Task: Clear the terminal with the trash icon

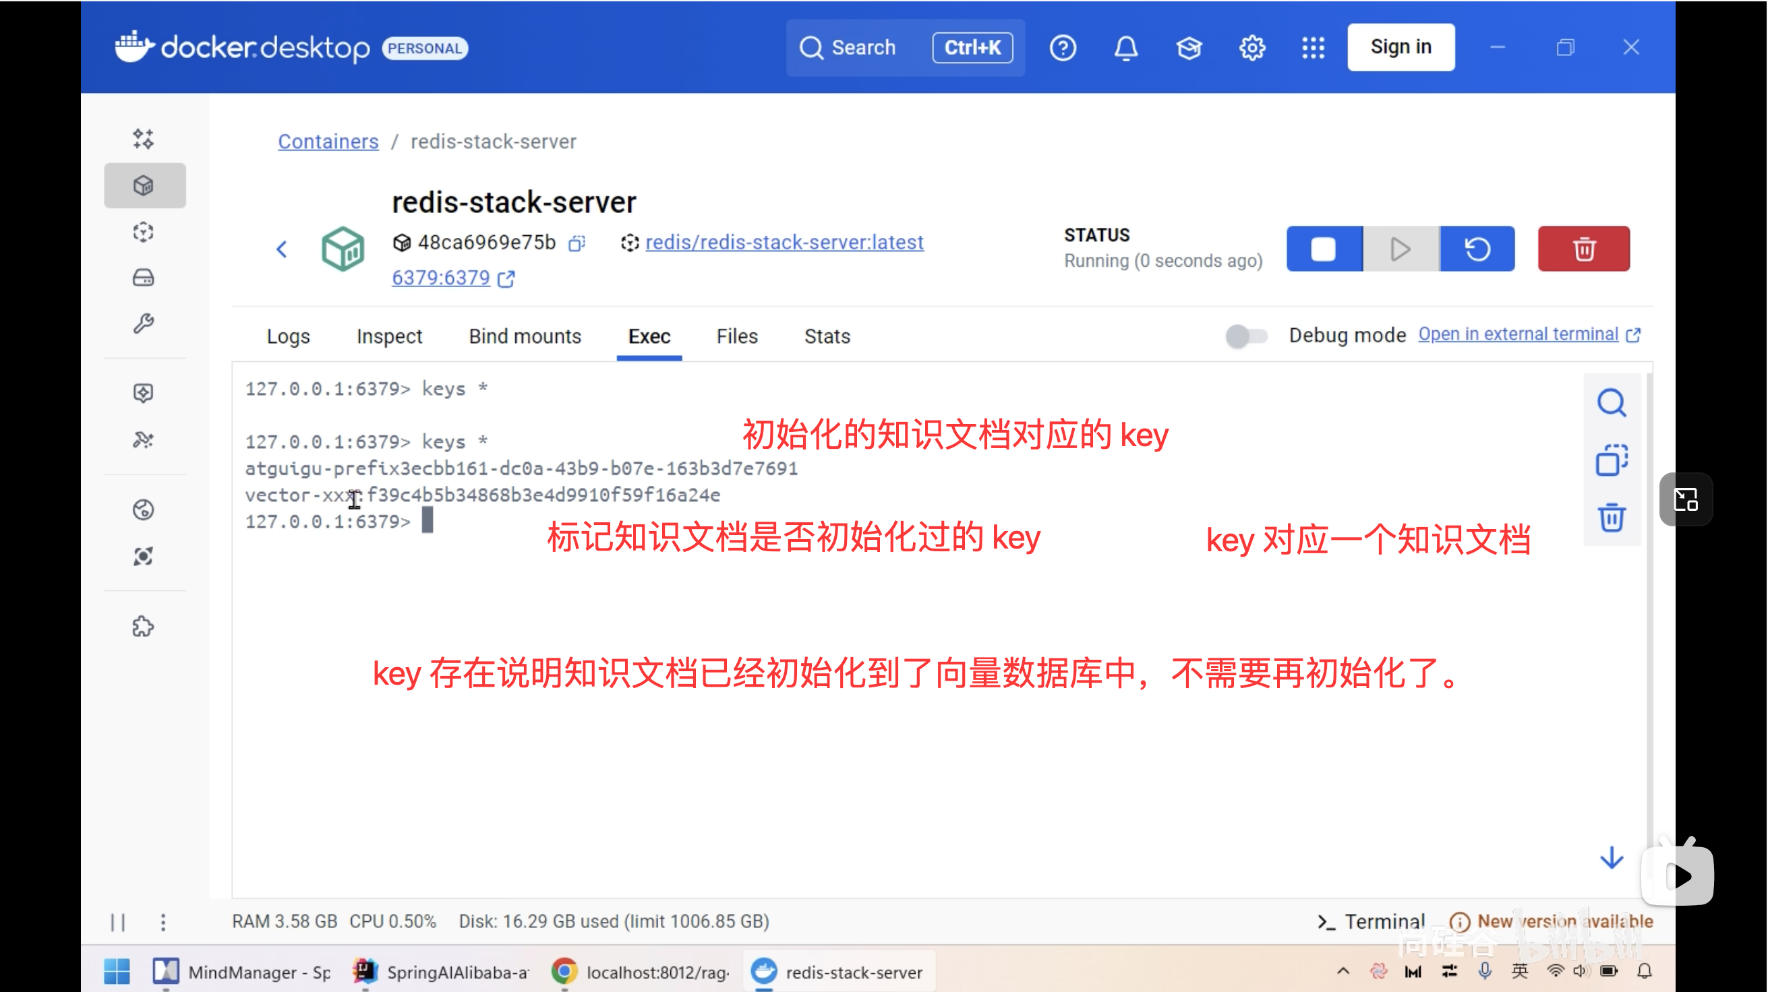Action: (x=1612, y=518)
